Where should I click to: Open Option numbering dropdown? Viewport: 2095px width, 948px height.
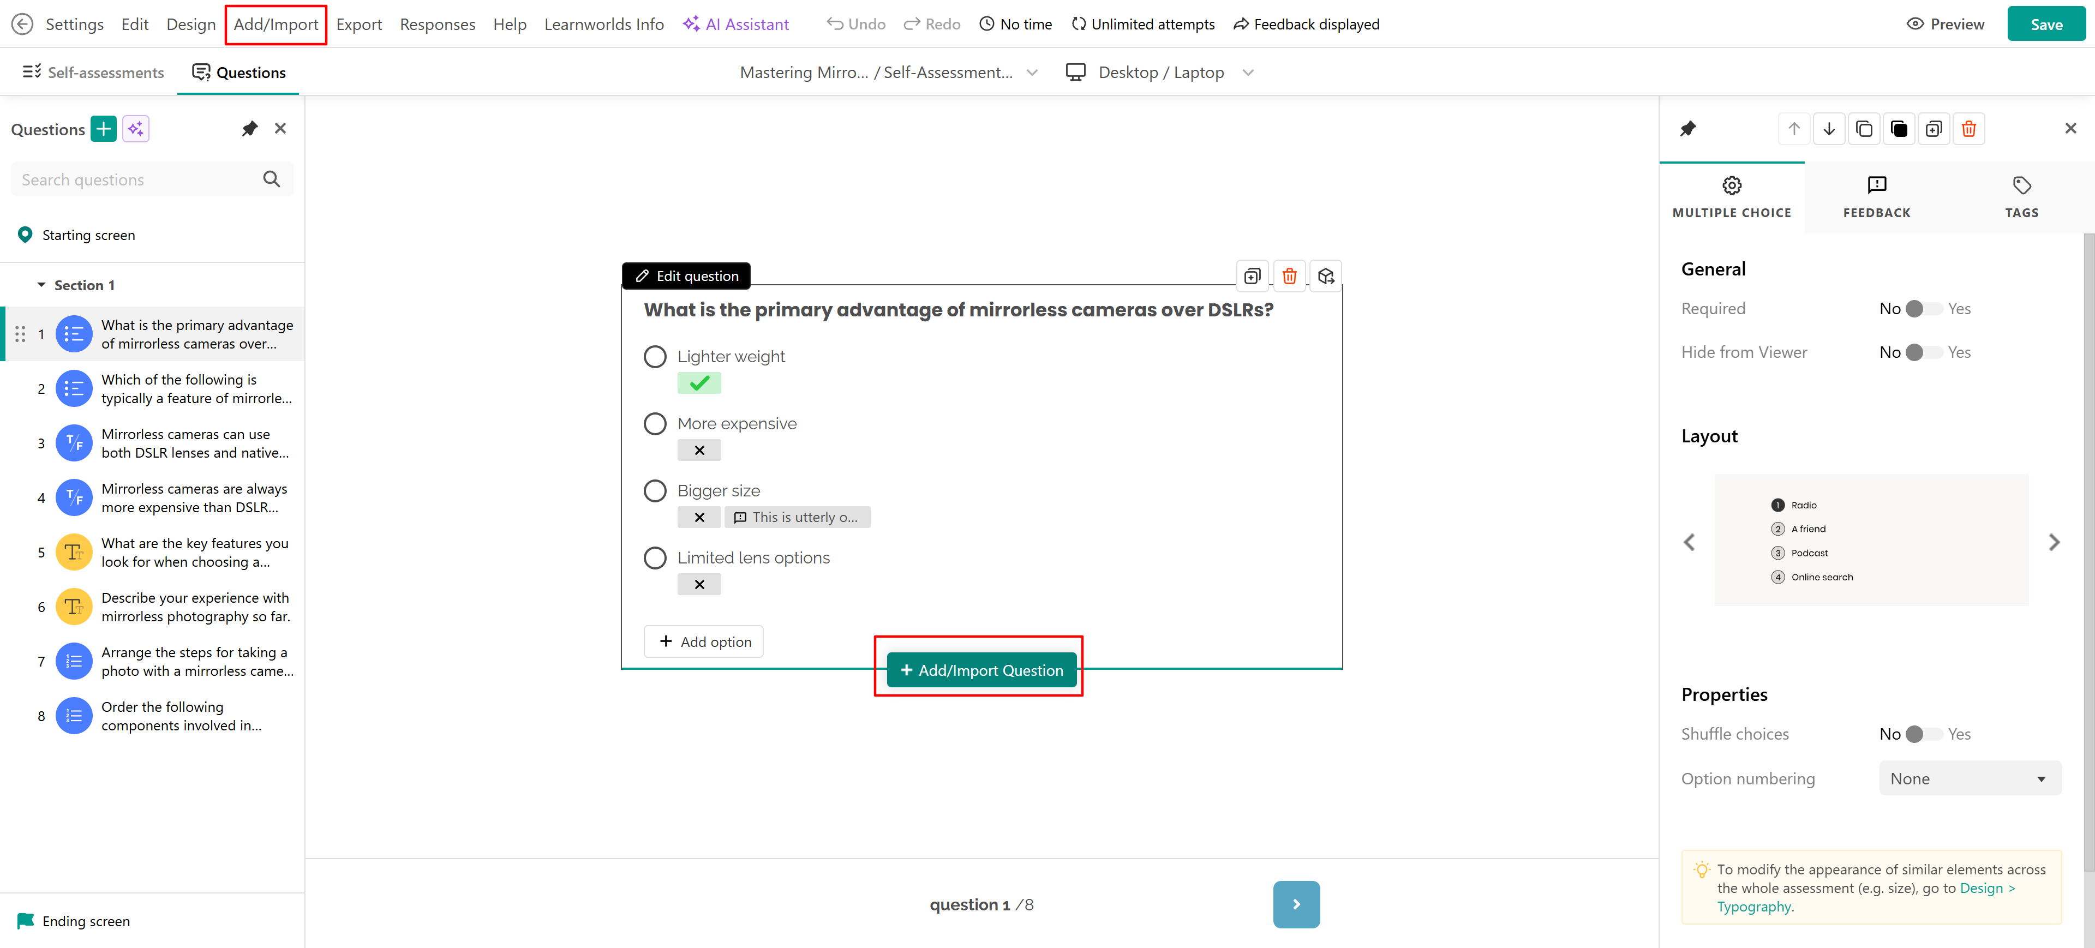coord(1969,779)
